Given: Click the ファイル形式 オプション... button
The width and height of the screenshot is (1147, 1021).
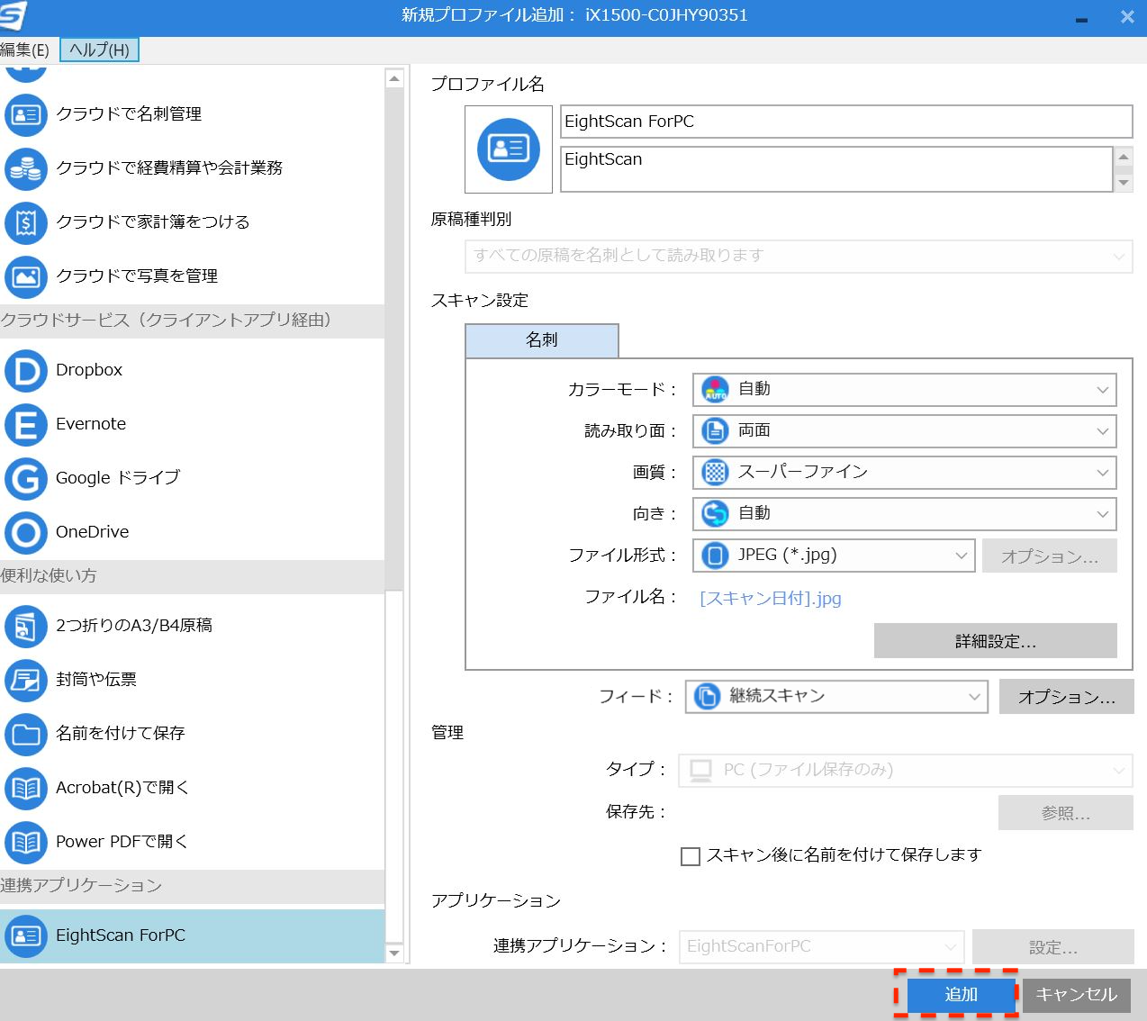Looking at the screenshot, I should pos(1050,556).
